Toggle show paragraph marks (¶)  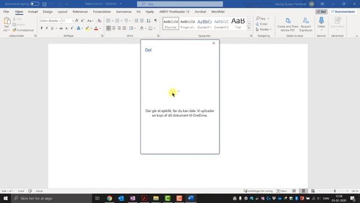tap(156, 21)
